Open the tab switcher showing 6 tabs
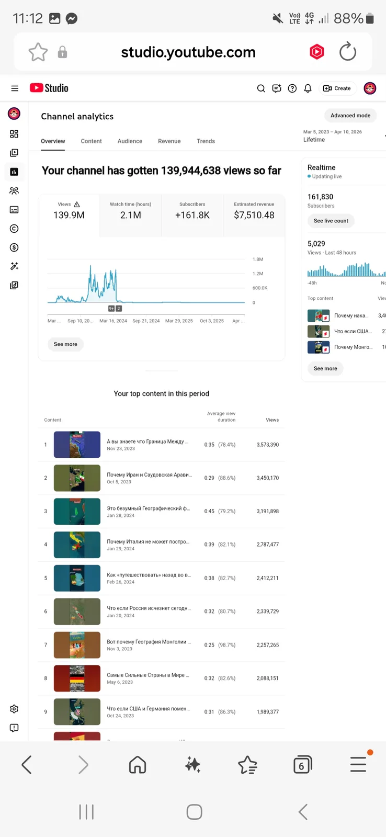 pyautogui.click(x=302, y=765)
